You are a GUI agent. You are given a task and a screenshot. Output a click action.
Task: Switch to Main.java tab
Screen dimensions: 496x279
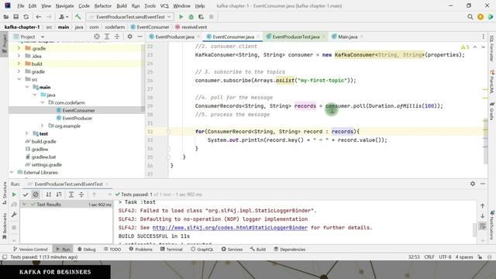348,37
